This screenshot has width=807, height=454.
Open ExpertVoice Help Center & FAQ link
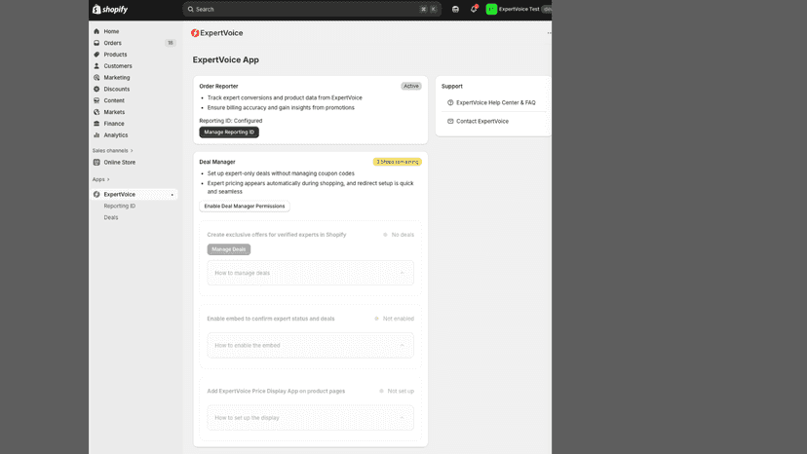point(496,102)
